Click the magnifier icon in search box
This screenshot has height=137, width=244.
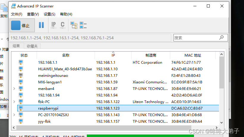pos(221,38)
